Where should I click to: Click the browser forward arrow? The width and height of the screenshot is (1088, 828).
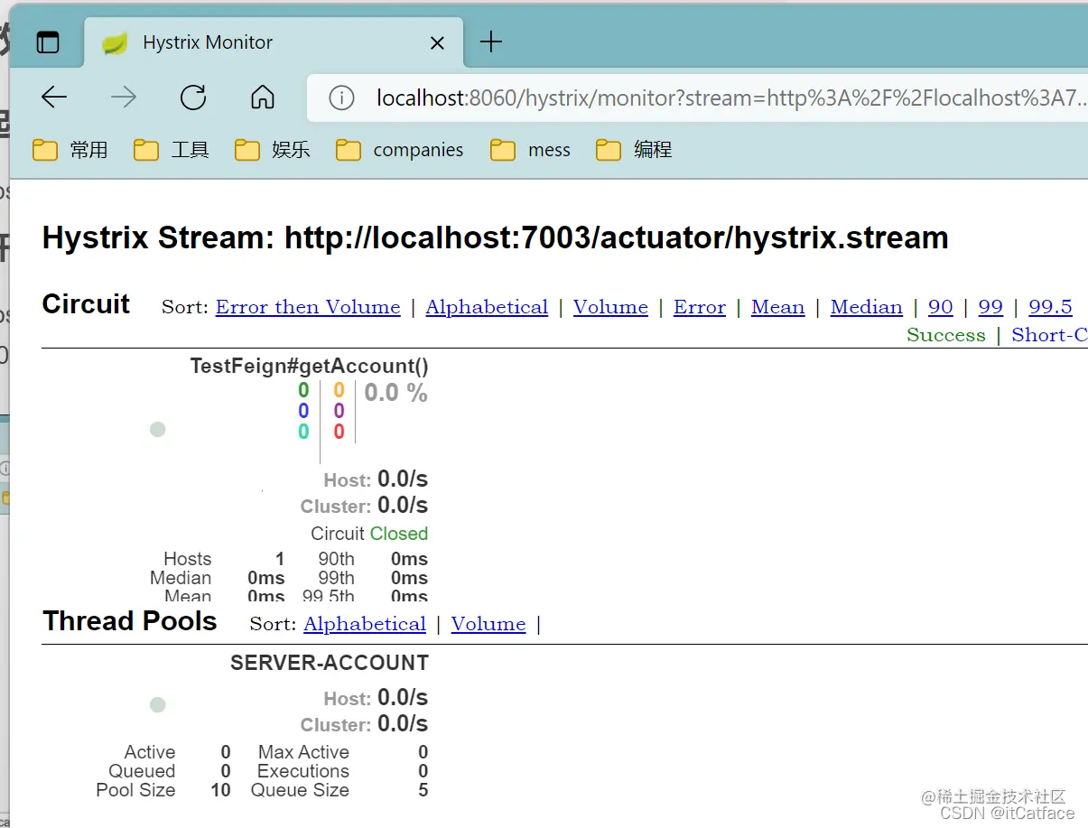(x=124, y=98)
